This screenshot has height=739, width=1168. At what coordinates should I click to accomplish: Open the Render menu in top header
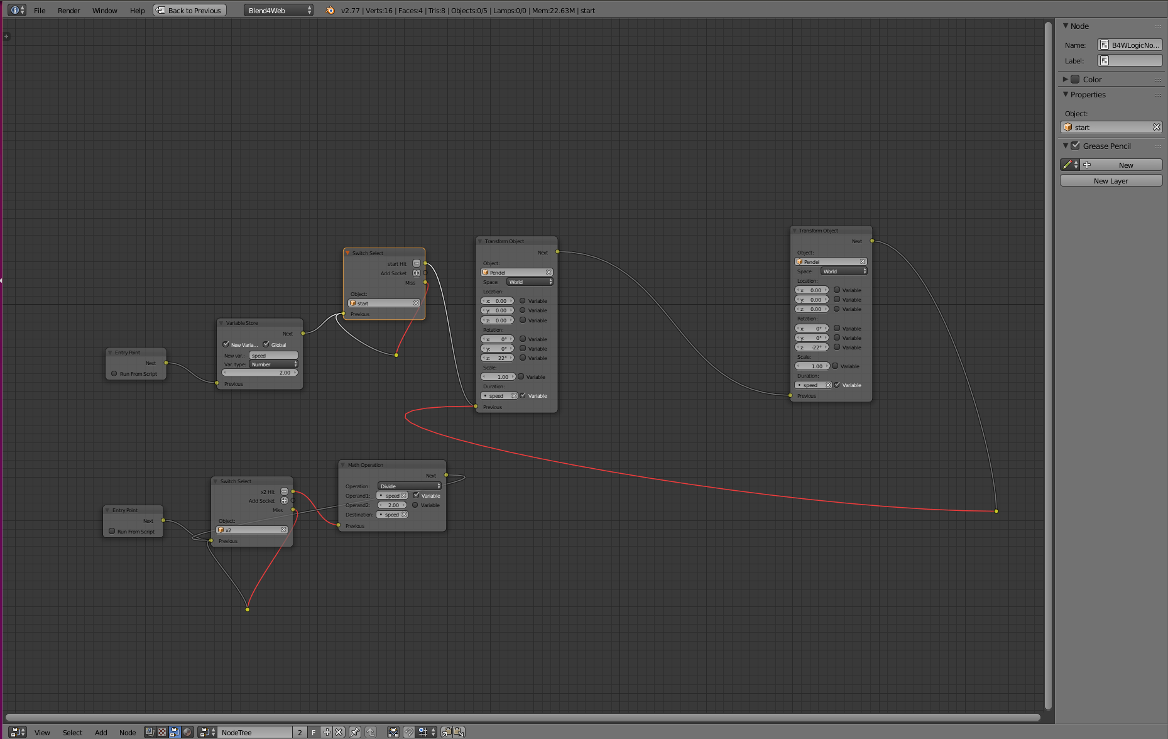(68, 10)
